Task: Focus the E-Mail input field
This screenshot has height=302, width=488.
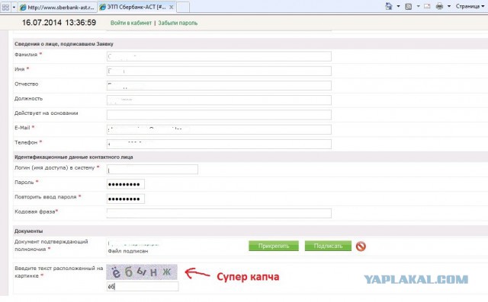Action: tap(219, 129)
